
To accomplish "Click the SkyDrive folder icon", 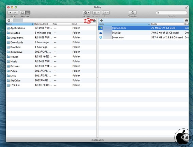I will (8, 80).
